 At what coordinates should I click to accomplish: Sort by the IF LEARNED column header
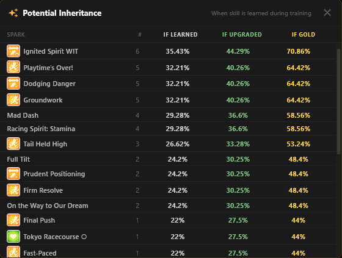pyautogui.click(x=180, y=34)
